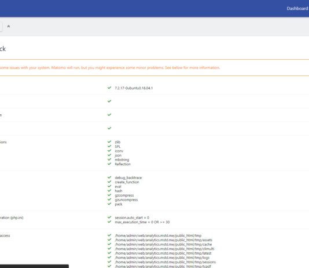Click the green checkmark beside PHP version 7.2.17
The width and height of the screenshot is (309, 268).
click(109, 88)
